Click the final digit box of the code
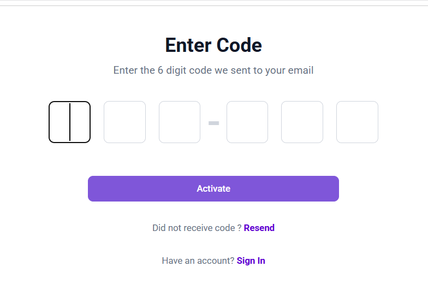Image resolution: width=428 pixels, height=296 pixels. click(357, 122)
